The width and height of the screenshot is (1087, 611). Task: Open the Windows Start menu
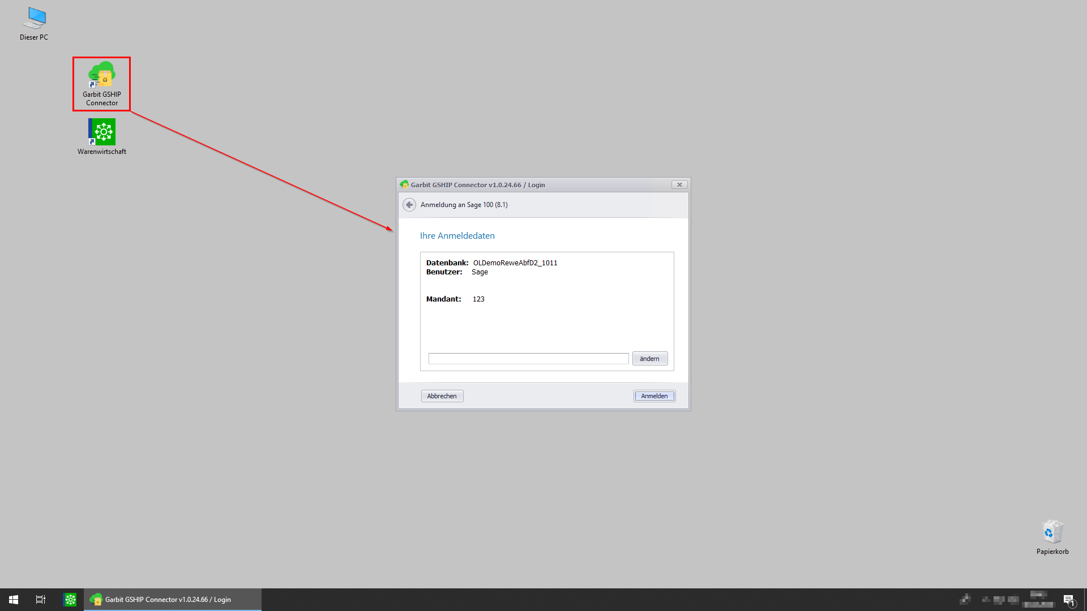(14, 600)
